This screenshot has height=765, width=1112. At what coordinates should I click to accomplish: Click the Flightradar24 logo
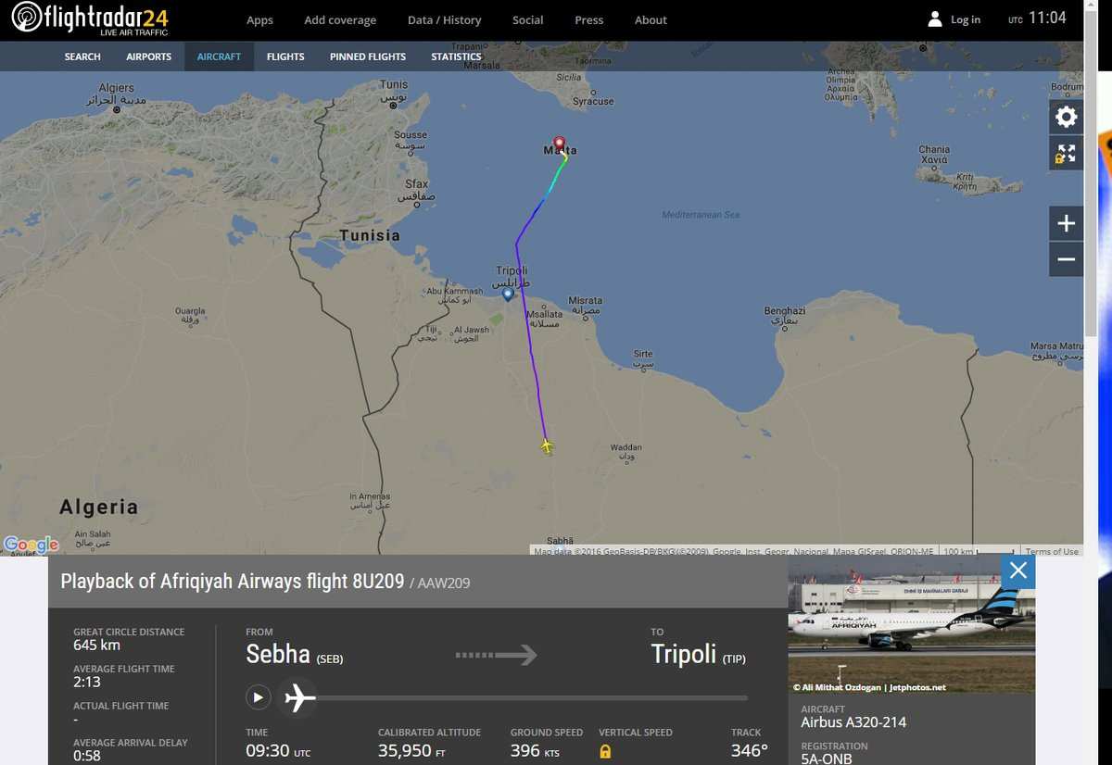coord(90,19)
